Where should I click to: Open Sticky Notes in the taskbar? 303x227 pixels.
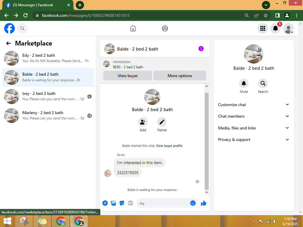point(42,221)
